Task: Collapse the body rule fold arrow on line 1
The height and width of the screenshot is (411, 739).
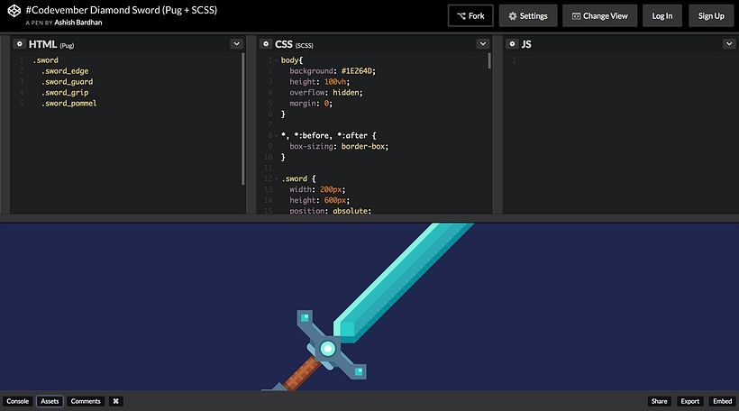Action: 277,60
